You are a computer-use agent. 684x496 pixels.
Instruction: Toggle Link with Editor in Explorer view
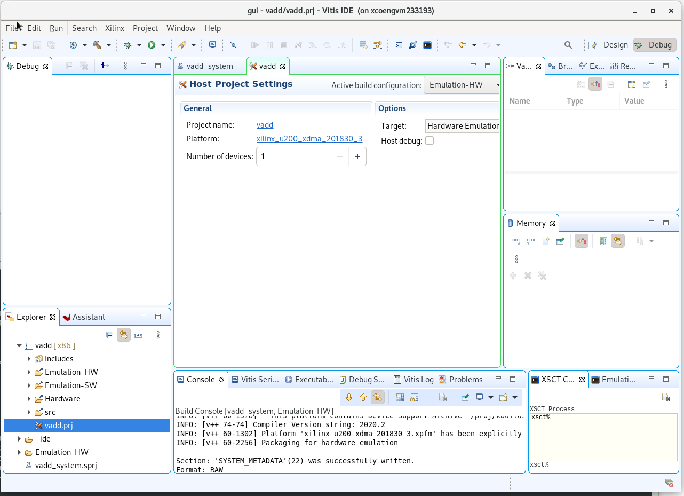coord(124,335)
